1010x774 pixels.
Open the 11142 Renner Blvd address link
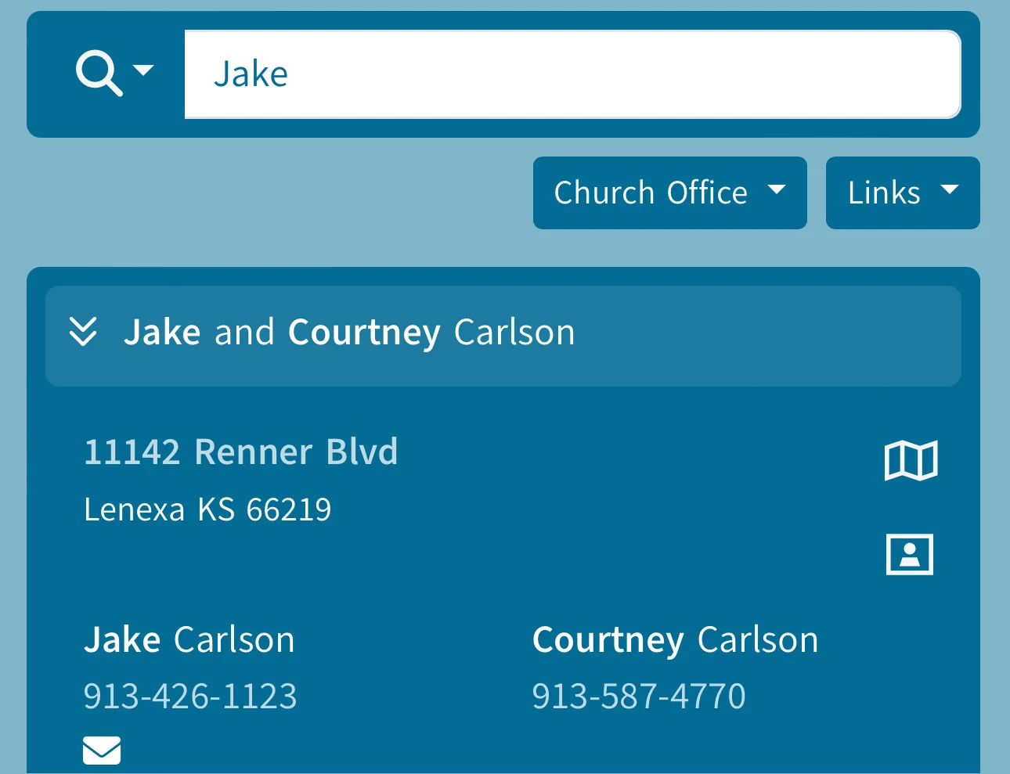[x=241, y=452]
